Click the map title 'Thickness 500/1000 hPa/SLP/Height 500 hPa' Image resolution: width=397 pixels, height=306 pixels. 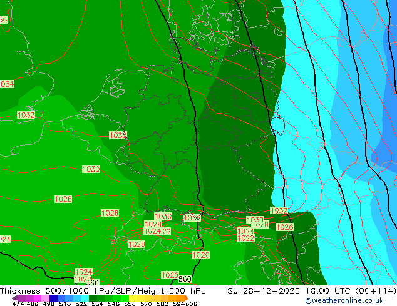pyautogui.click(x=103, y=291)
